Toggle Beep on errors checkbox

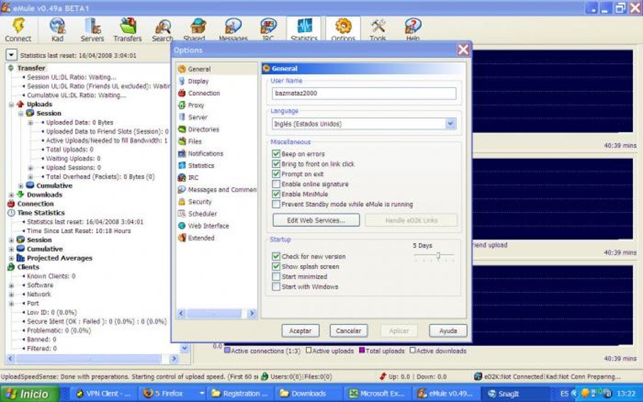276,154
